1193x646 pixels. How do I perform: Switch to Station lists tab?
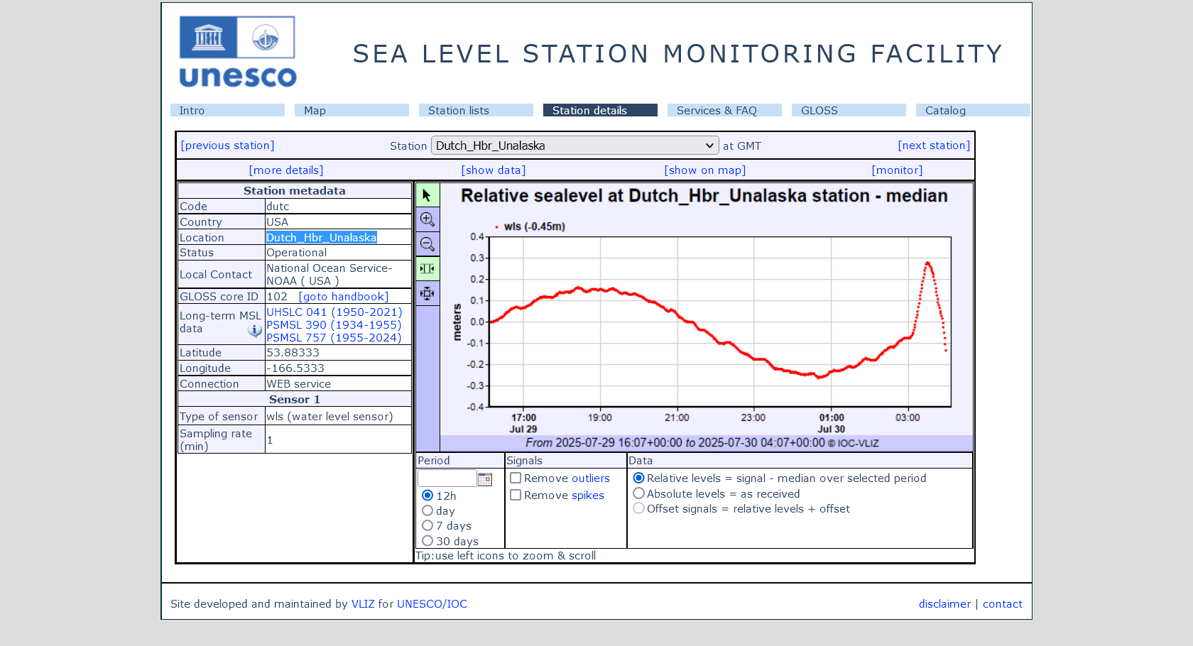pyautogui.click(x=476, y=110)
